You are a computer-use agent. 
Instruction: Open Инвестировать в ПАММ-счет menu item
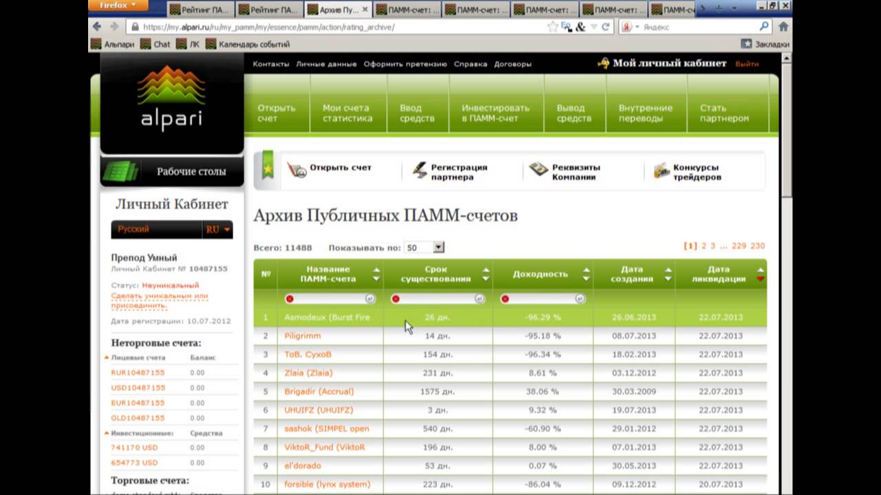coord(496,113)
